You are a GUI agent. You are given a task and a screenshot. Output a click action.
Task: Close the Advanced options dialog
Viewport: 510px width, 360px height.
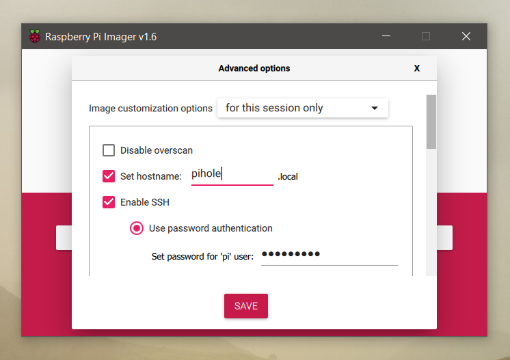pyautogui.click(x=416, y=68)
